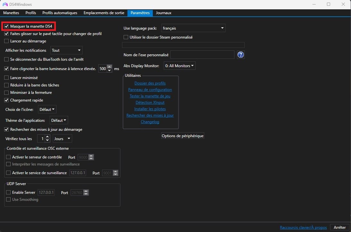Click Détection XInput link
This screenshot has width=351, height=232.
point(150,102)
